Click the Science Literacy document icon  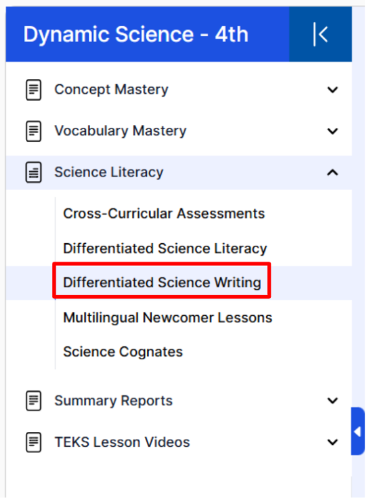click(x=34, y=173)
